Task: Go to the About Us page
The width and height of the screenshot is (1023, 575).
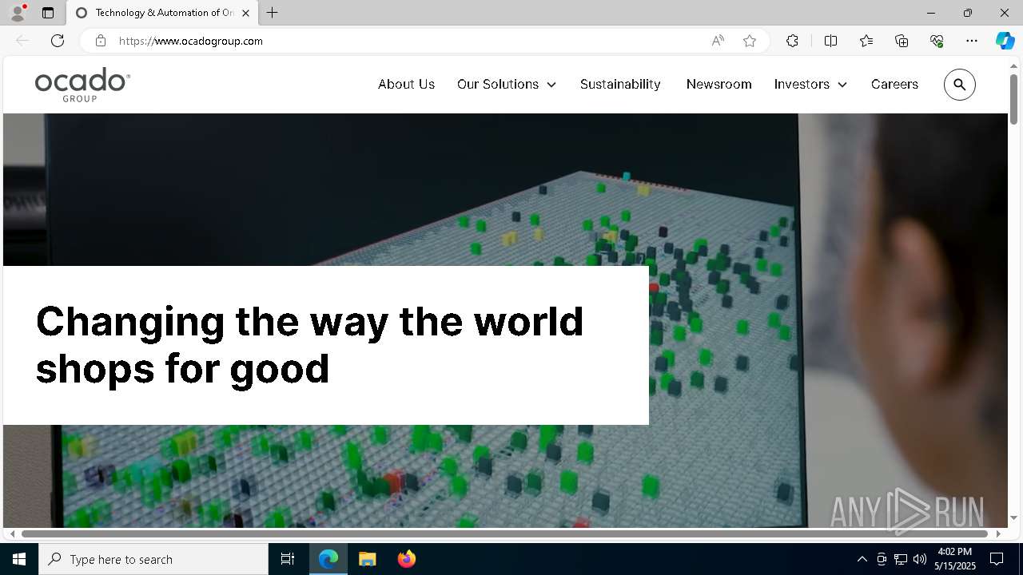Action: pos(406,84)
